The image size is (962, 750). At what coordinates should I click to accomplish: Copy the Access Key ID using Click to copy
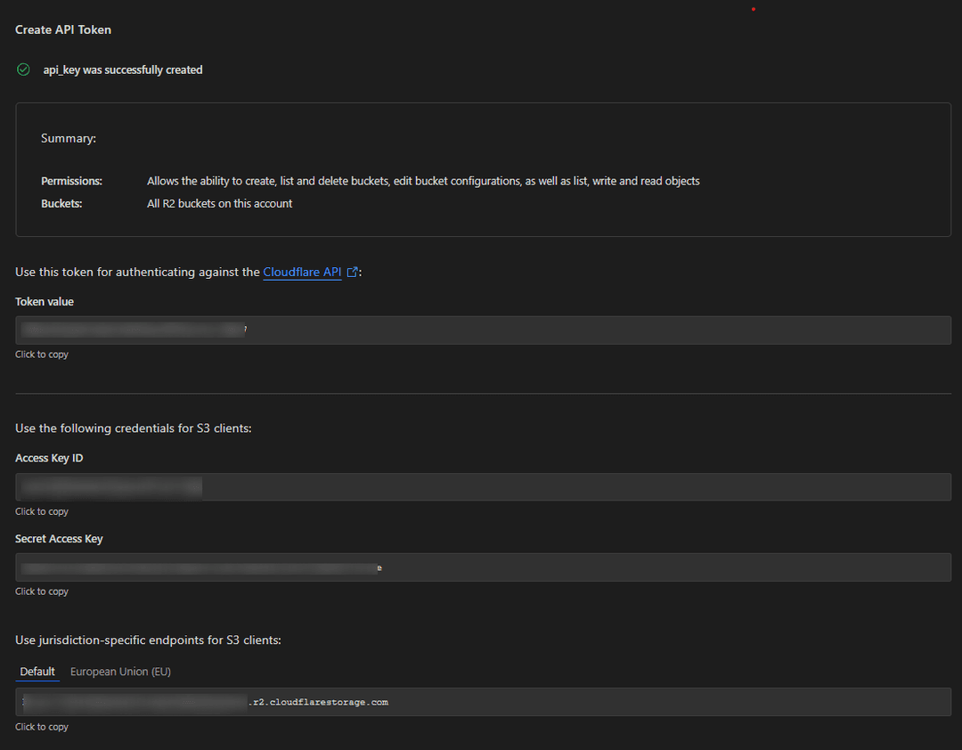(x=41, y=510)
